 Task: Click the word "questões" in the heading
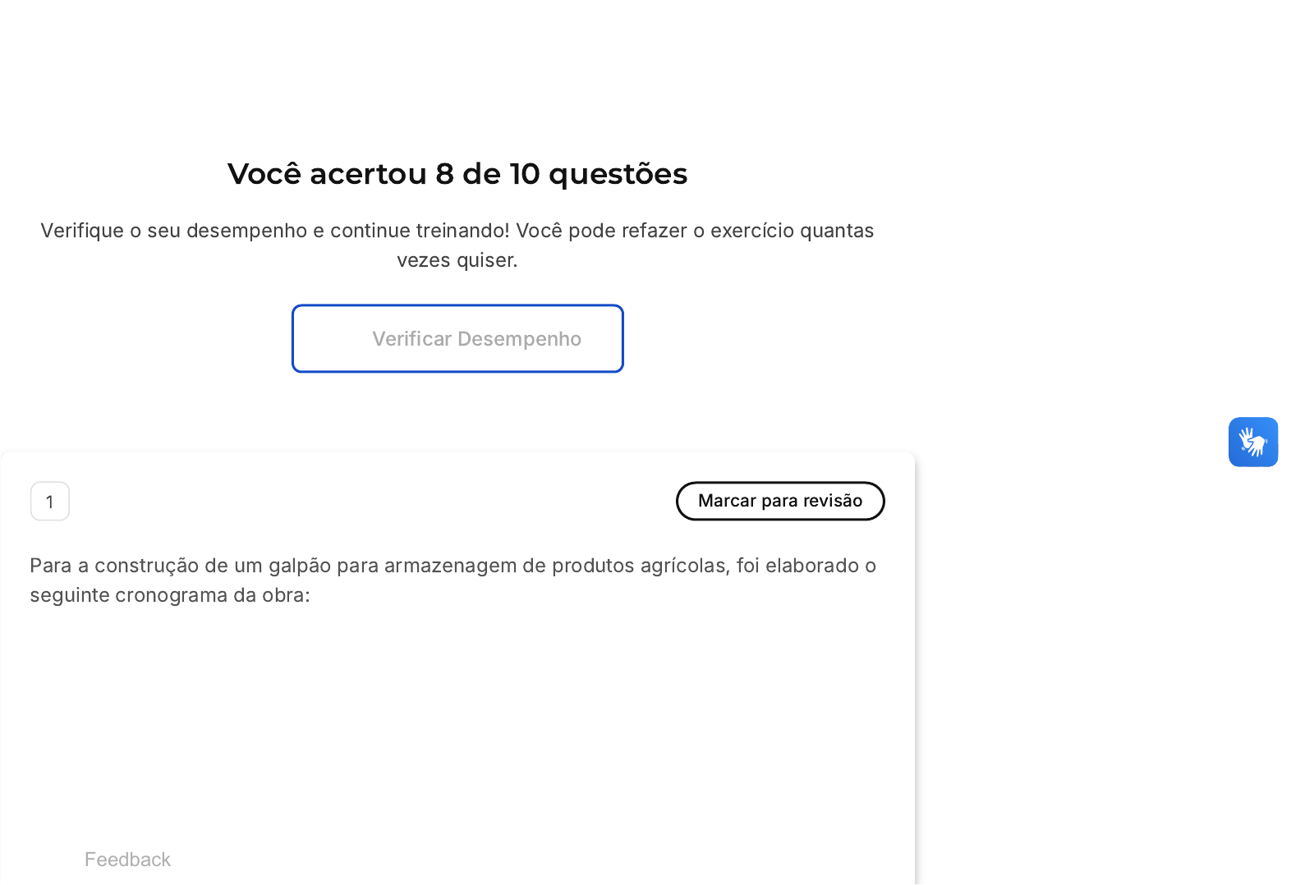(x=618, y=174)
